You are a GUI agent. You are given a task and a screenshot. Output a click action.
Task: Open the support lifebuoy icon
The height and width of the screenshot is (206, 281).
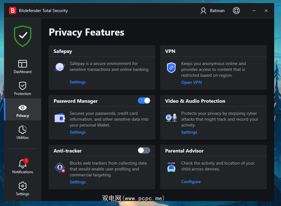point(236,11)
